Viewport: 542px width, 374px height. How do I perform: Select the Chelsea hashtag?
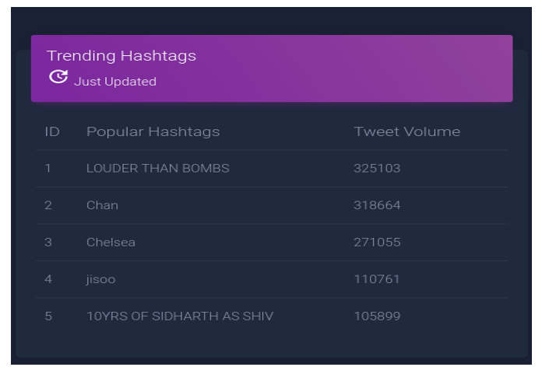pos(111,242)
